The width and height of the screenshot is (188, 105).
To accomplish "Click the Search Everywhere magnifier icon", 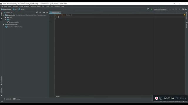I will pyautogui.click(x=183, y=9).
